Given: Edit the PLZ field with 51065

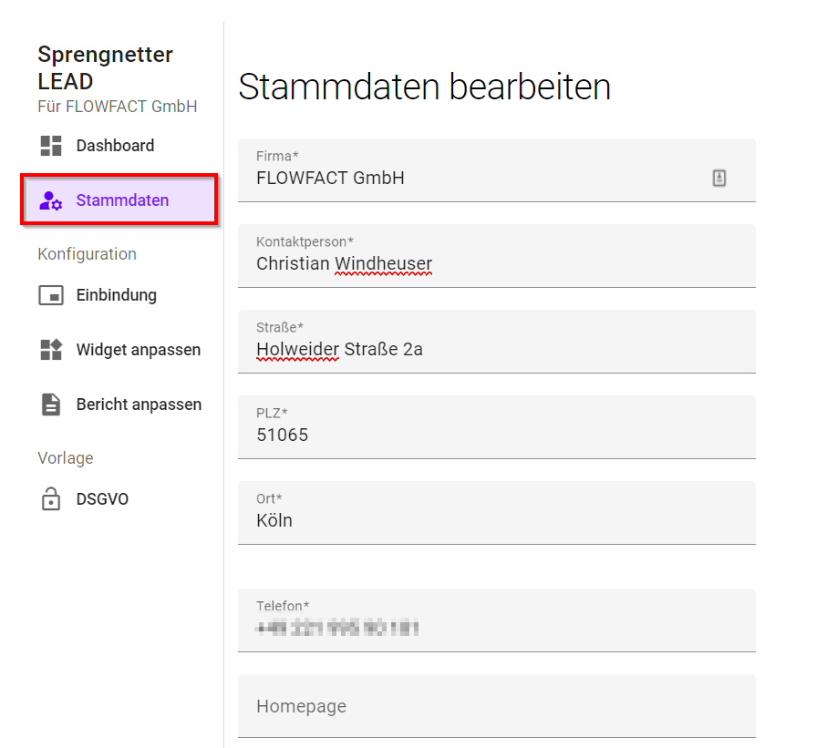Looking at the screenshot, I should (x=496, y=427).
